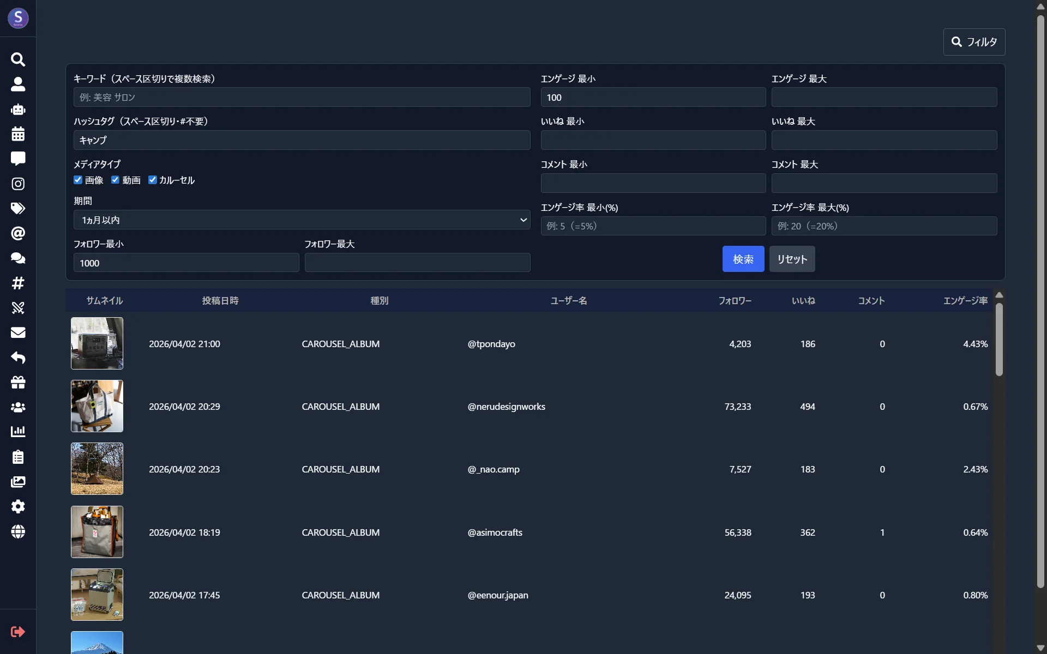Click the エンゲージ 最小 field with 100
This screenshot has height=654, width=1047.
coord(653,97)
